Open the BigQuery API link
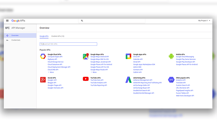The image size is (217, 135). click(52, 59)
